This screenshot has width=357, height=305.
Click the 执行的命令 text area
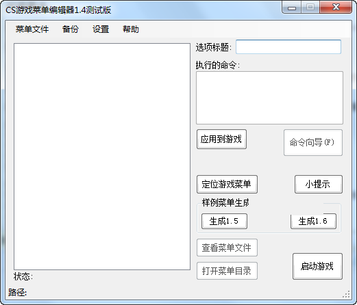click(269, 98)
